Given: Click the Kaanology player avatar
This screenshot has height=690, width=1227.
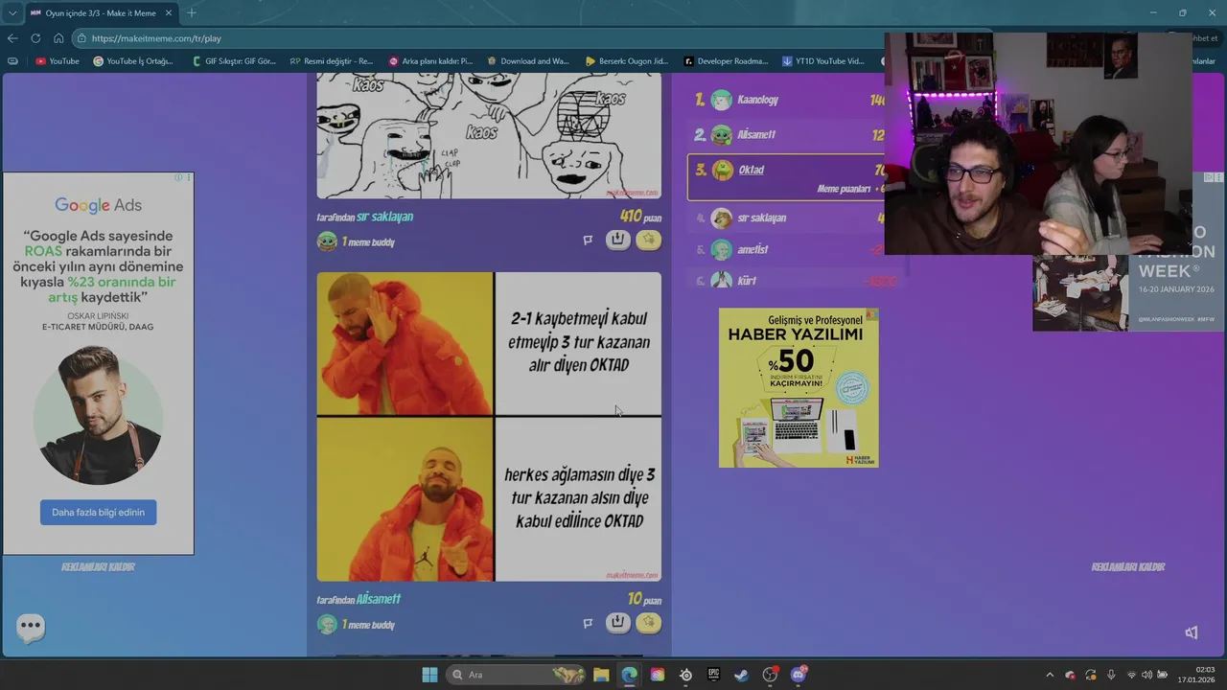Looking at the screenshot, I should (x=722, y=100).
